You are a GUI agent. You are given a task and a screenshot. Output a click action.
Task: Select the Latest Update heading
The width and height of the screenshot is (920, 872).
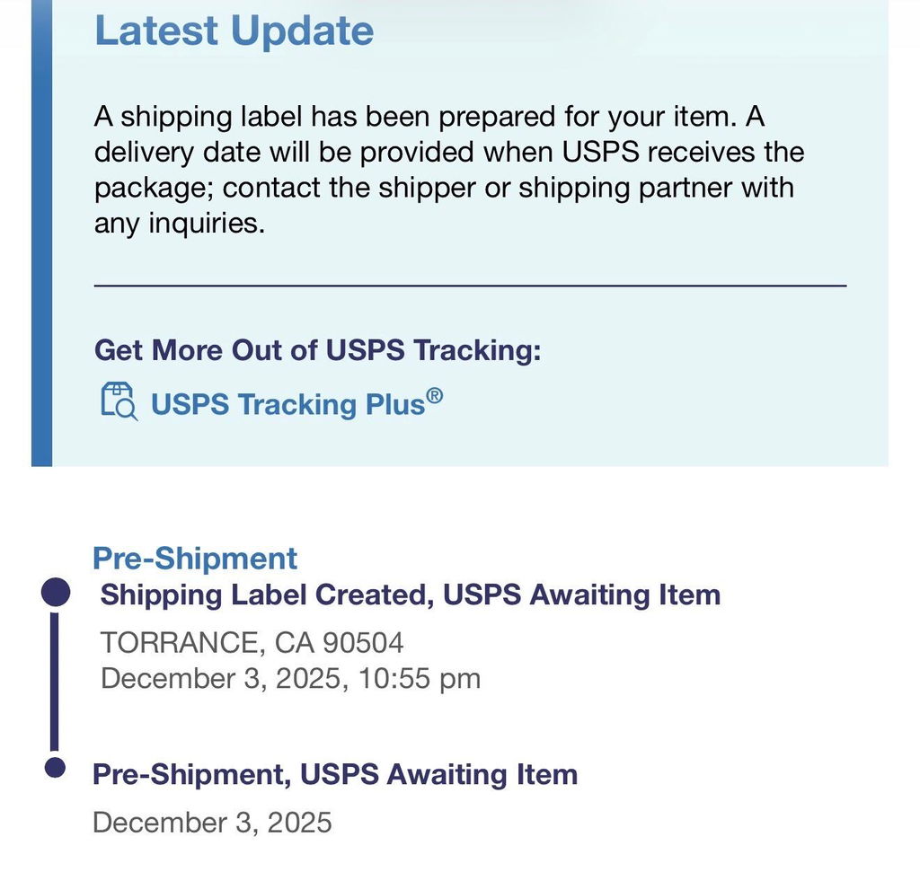[234, 31]
